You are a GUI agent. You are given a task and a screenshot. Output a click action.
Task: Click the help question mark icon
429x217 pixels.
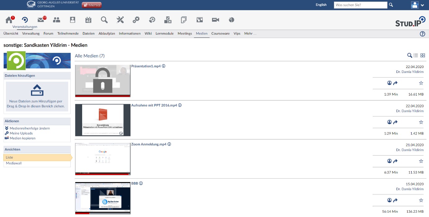tap(422, 34)
